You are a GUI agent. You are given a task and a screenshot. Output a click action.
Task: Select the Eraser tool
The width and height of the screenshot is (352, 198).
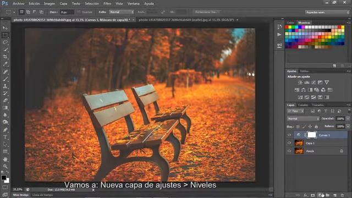coord(5,101)
